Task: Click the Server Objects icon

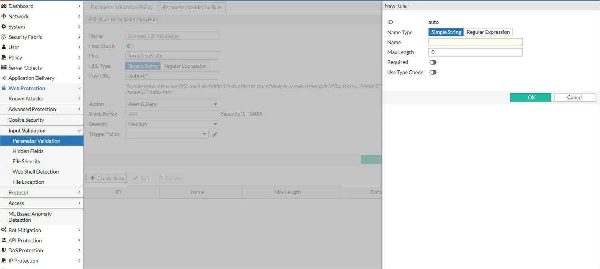Action: tap(4, 67)
